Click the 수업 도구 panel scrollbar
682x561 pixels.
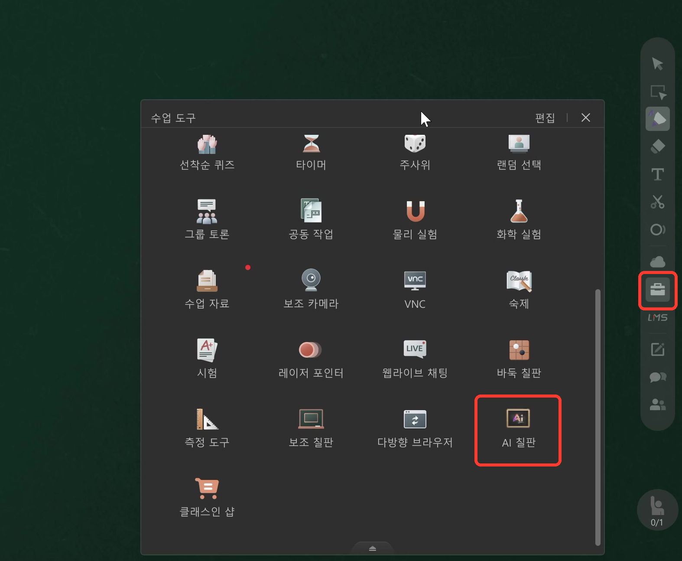598,417
